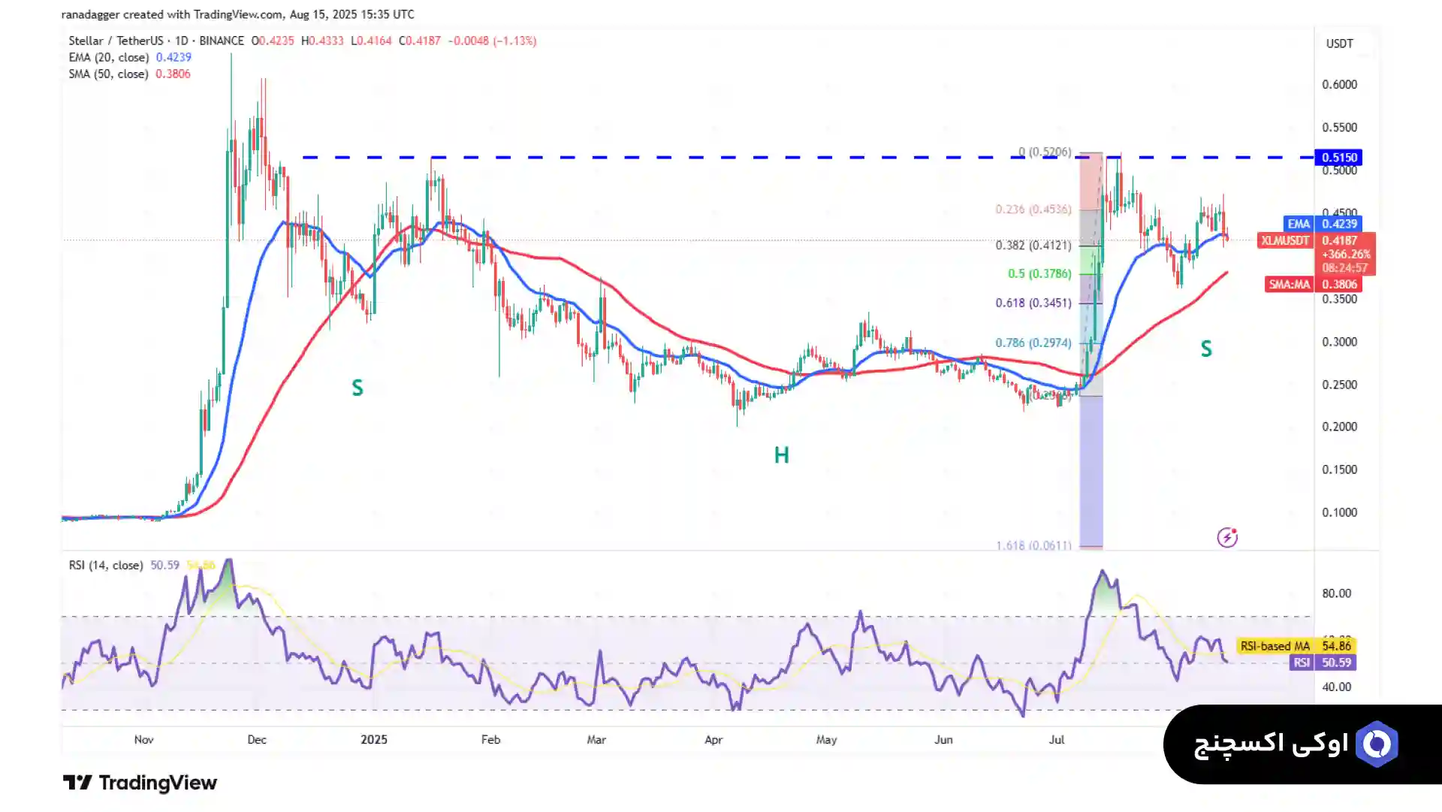The width and height of the screenshot is (1442, 812).
Task: Click the Jul label on time axis
Action: (1057, 740)
